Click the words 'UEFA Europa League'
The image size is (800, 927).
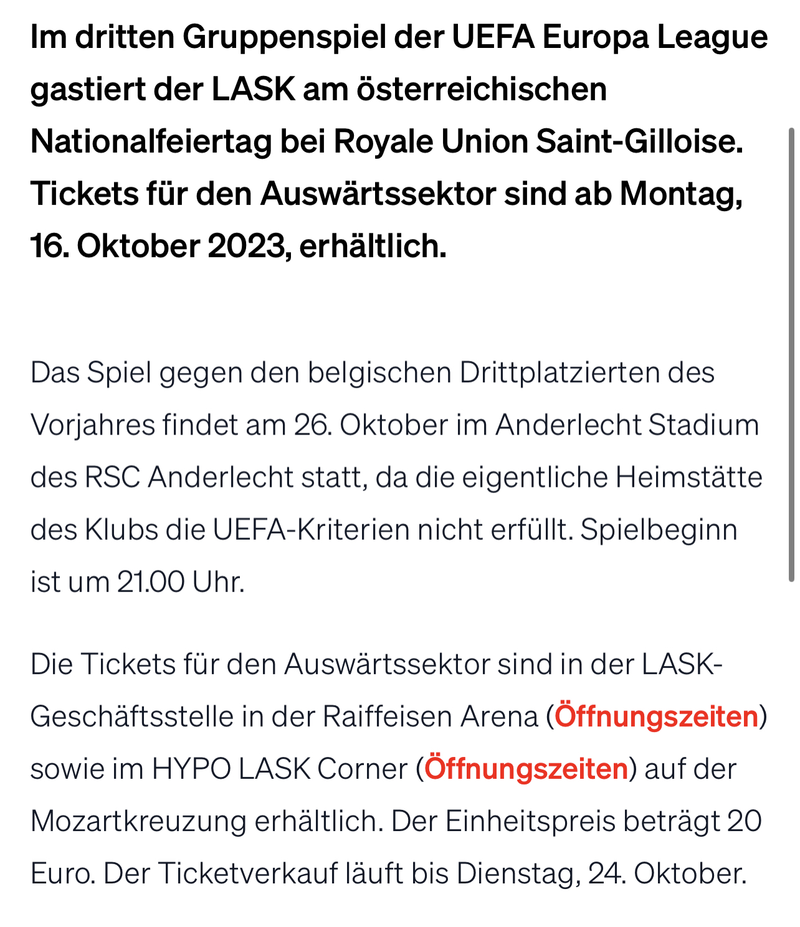pyautogui.click(x=609, y=37)
